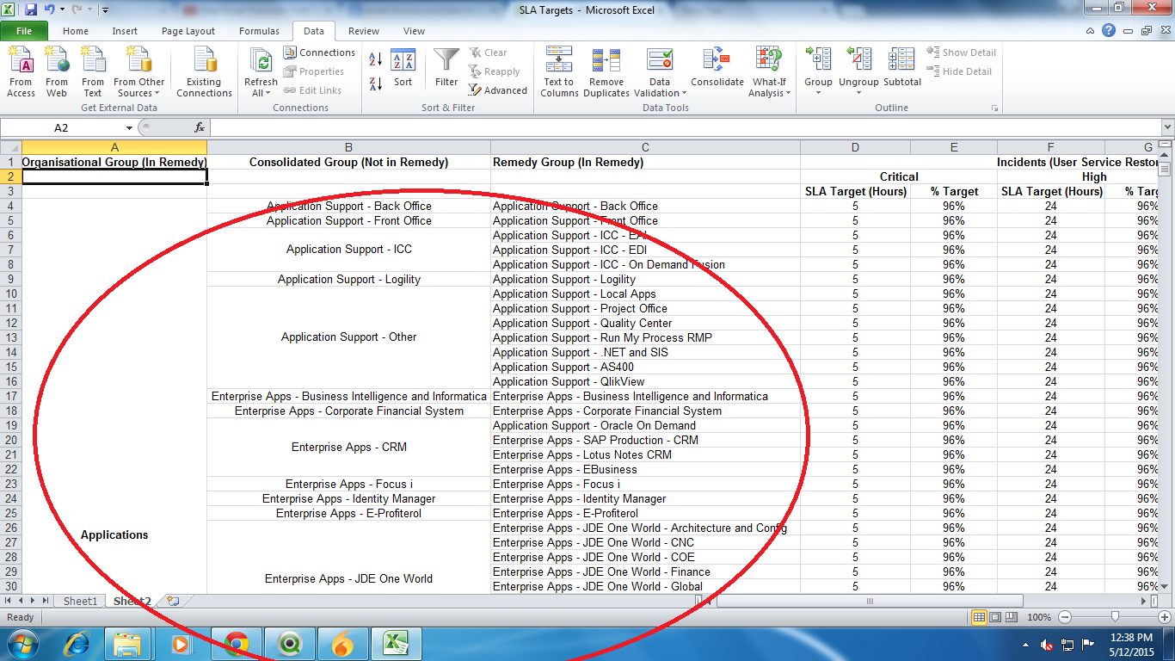Switch to the Insert tab
The height and width of the screenshot is (661, 1175).
[125, 31]
